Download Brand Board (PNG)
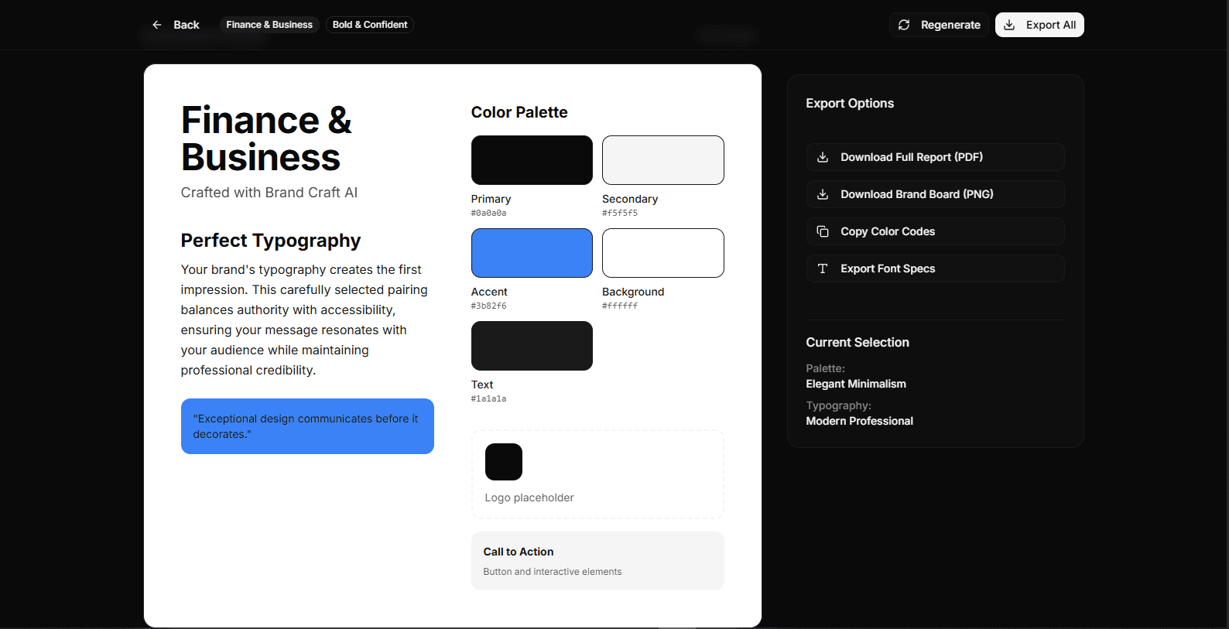Image resolution: width=1229 pixels, height=629 pixels. click(935, 194)
